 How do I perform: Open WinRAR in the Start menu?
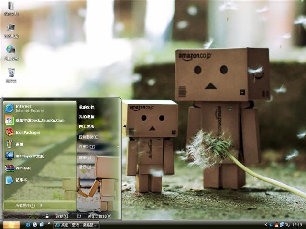point(22,168)
